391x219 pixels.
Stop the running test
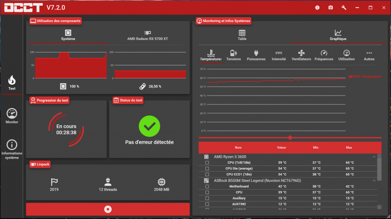(x=108, y=209)
